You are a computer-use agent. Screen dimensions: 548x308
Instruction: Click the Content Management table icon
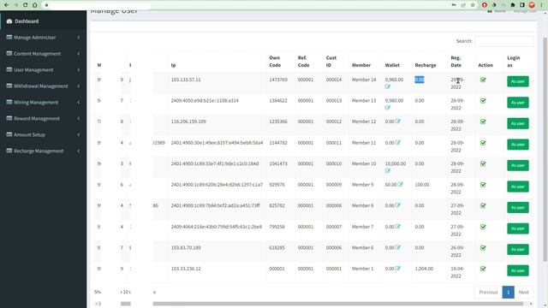click(9, 53)
